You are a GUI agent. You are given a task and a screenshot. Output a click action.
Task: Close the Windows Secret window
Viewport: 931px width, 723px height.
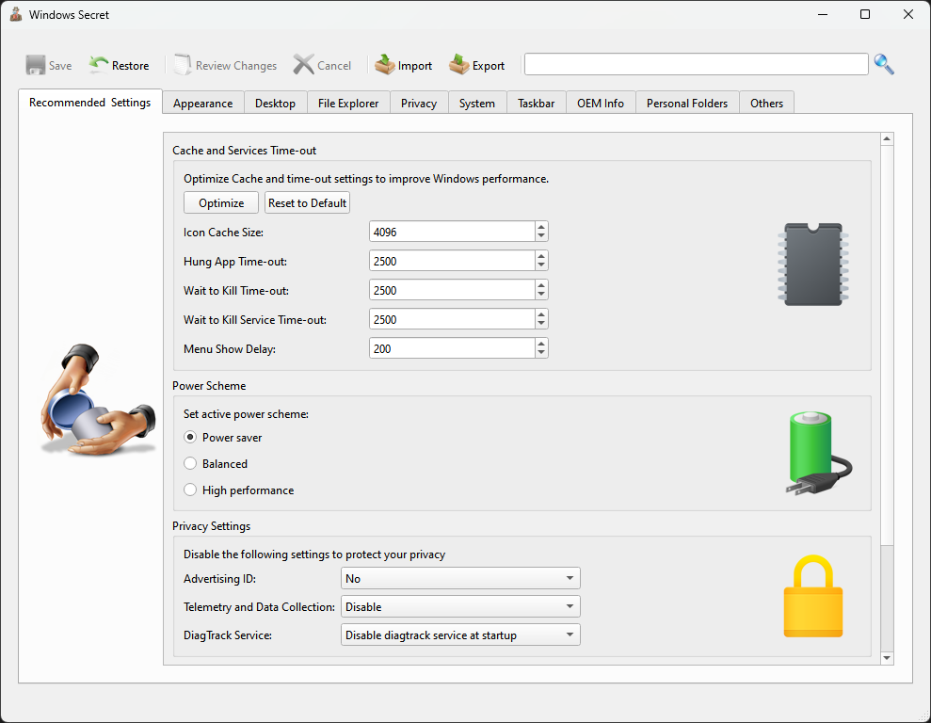click(908, 14)
